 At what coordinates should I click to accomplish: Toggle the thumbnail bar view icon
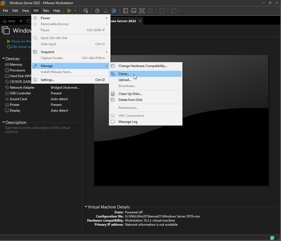point(134,11)
